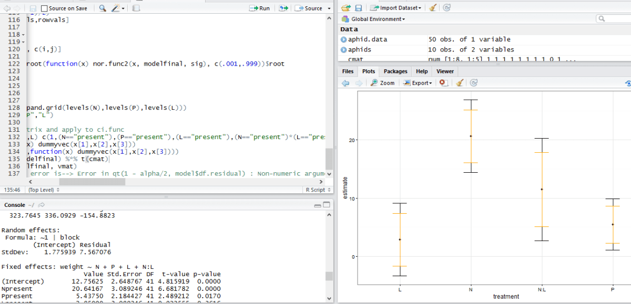Image resolution: width=631 pixels, height=304 pixels.
Task: Clear all plots using broom icon
Action: pos(459,82)
